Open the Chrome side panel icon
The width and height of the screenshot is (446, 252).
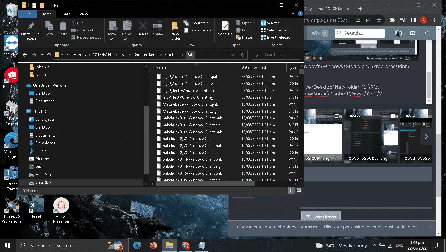(413, 20)
